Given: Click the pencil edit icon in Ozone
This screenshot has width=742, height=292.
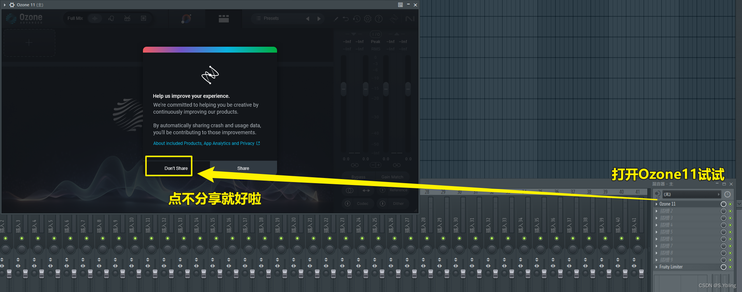Looking at the screenshot, I should 336,19.
